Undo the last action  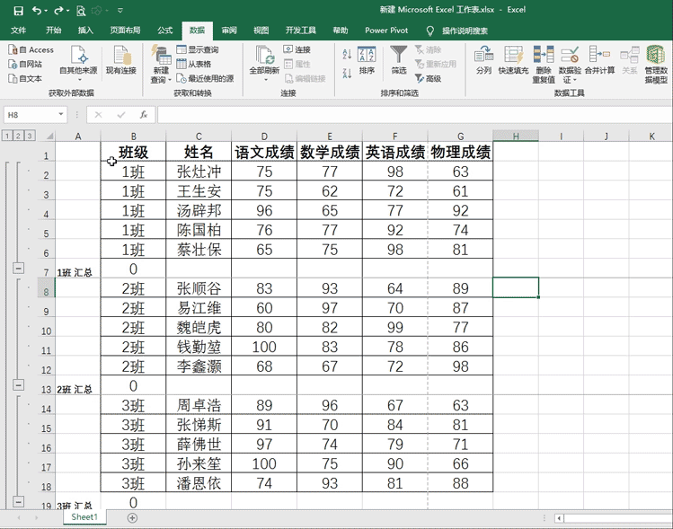tap(37, 10)
